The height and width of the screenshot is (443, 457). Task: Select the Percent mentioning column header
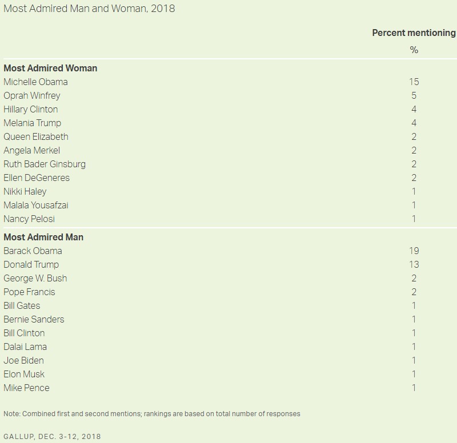tap(414, 33)
